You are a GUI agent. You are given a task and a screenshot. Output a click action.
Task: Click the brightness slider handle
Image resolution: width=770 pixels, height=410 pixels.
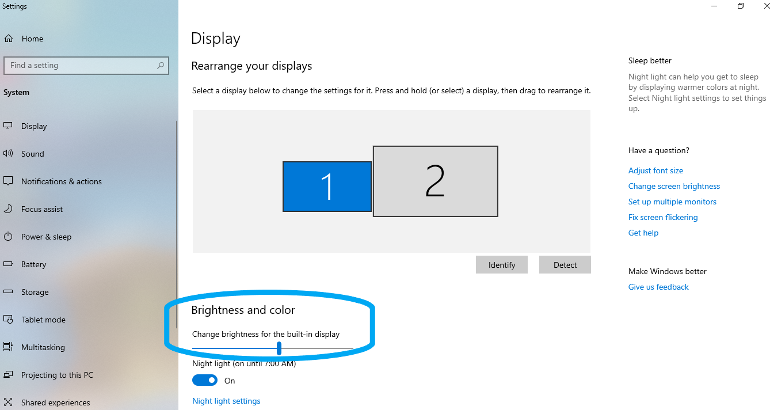[279, 348]
